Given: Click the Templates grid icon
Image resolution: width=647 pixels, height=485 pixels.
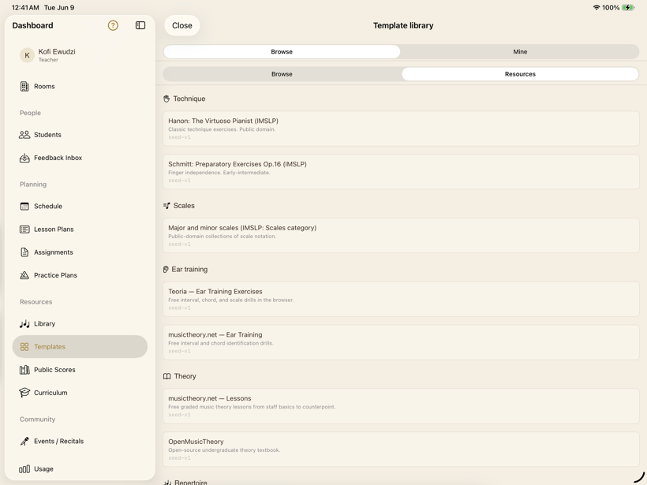Looking at the screenshot, I should [24, 347].
